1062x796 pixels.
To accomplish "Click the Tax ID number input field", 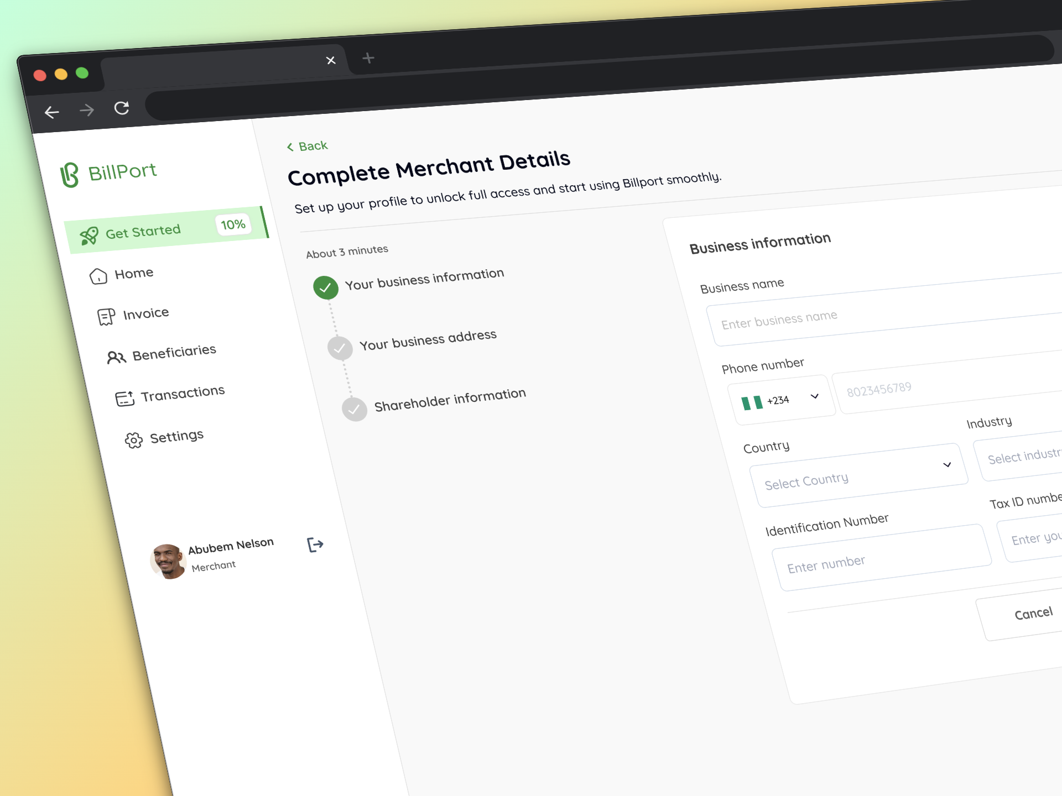I will (x=1032, y=536).
